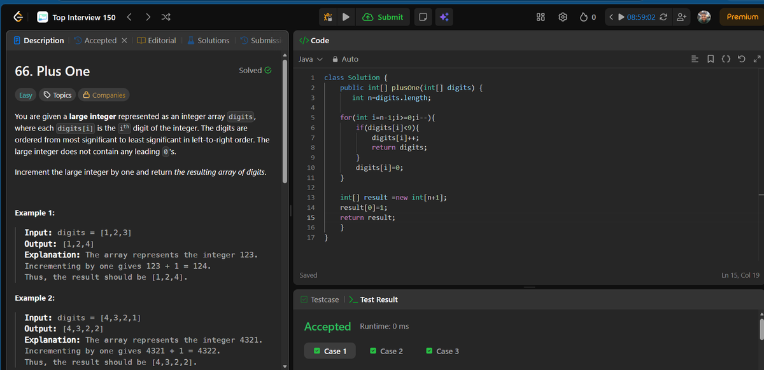Image resolution: width=764 pixels, height=370 pixels.
Task: Click the invite user icon
Action: (681, 17)
